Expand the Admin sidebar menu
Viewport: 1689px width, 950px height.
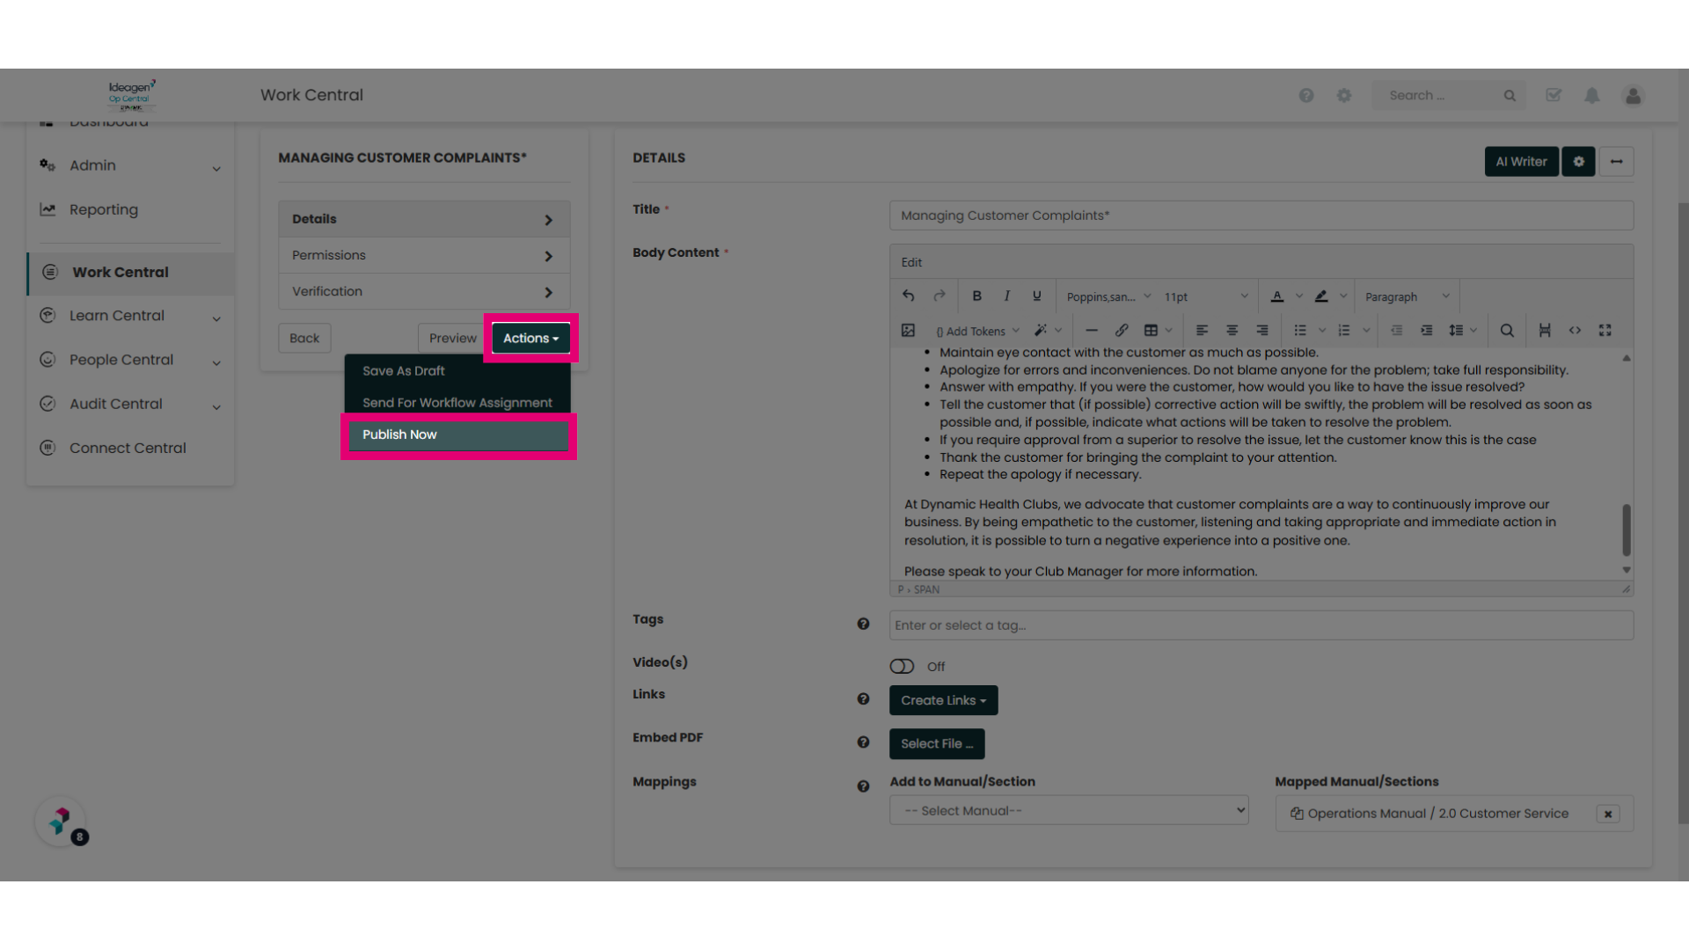(x=130, y=165)
